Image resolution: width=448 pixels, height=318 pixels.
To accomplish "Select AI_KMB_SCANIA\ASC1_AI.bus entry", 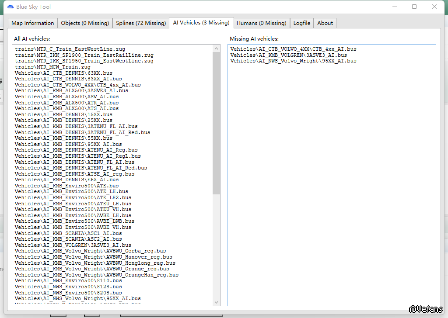I will (x=68, y=233).
